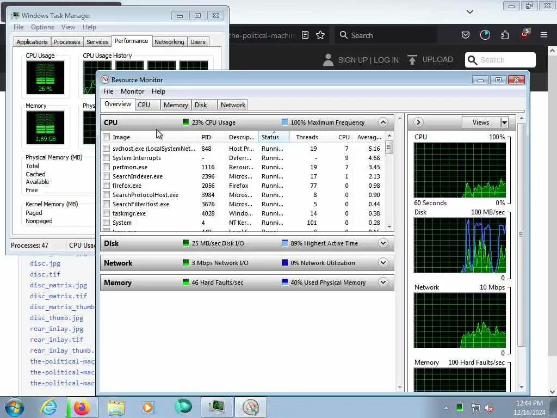
Task: Open Windows Start menu orb
Action: 14,407
